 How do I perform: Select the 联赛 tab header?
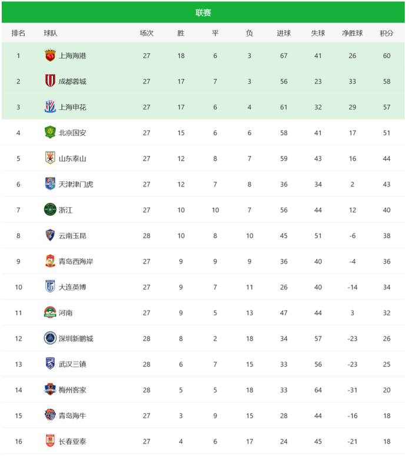click(x=204, y=12)
